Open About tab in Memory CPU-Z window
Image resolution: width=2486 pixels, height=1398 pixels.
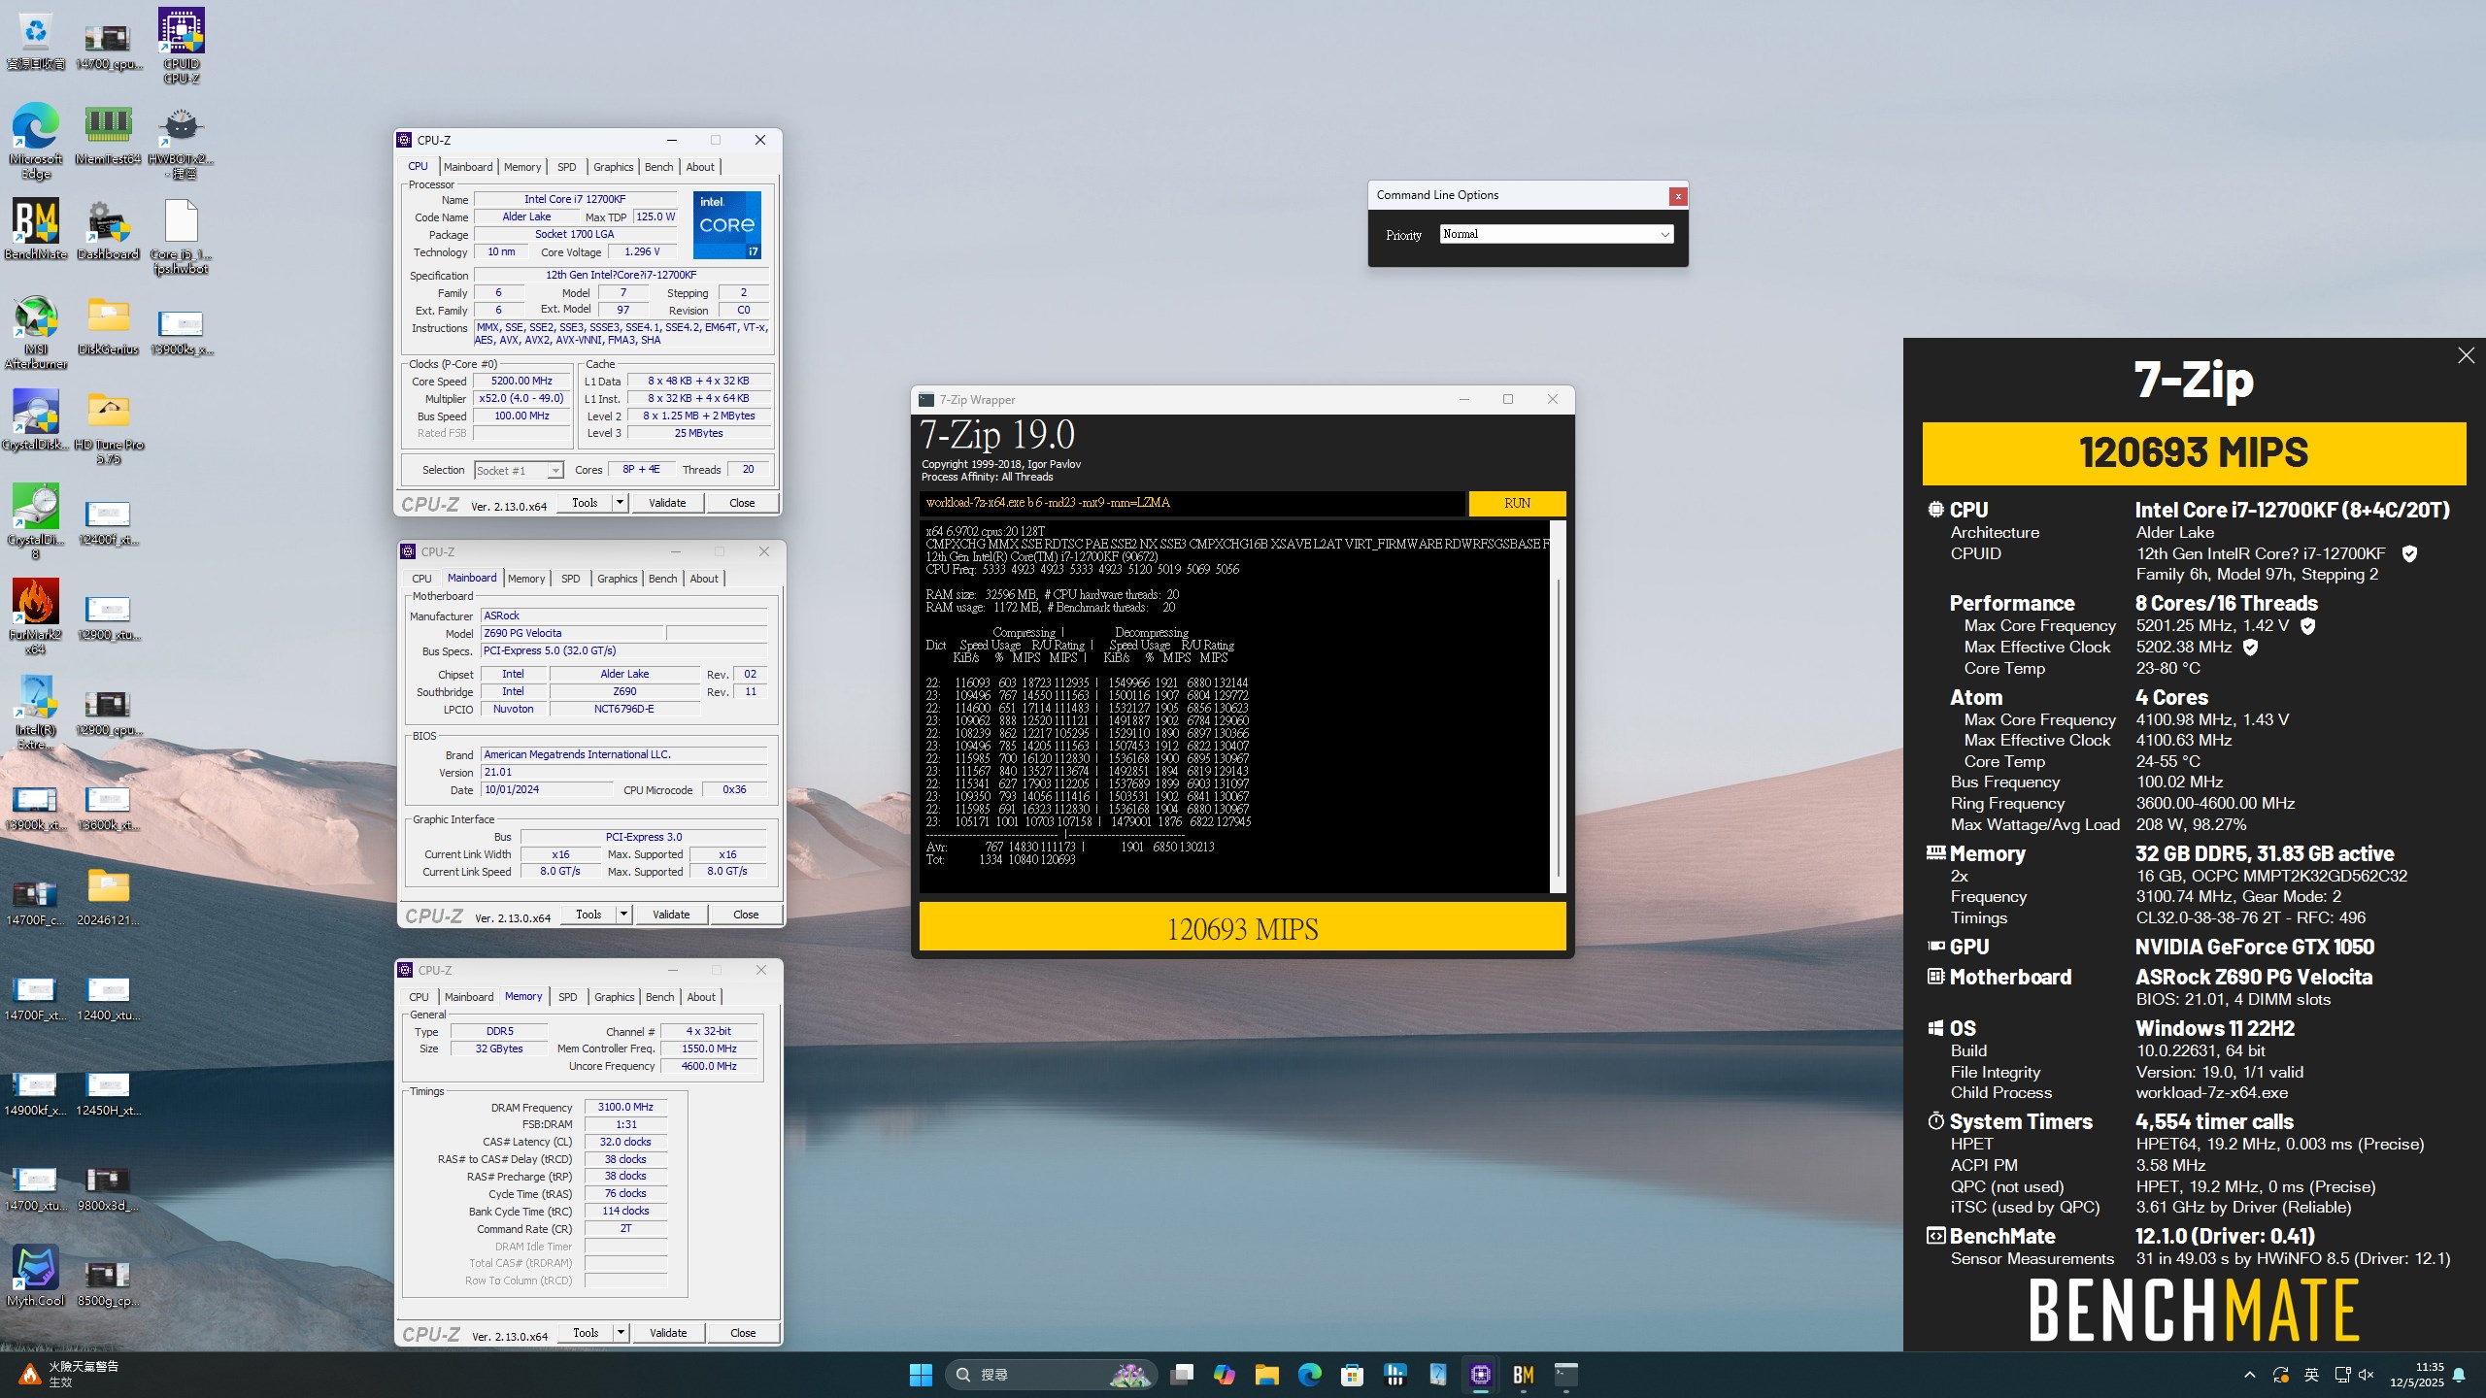coord(701,997)
